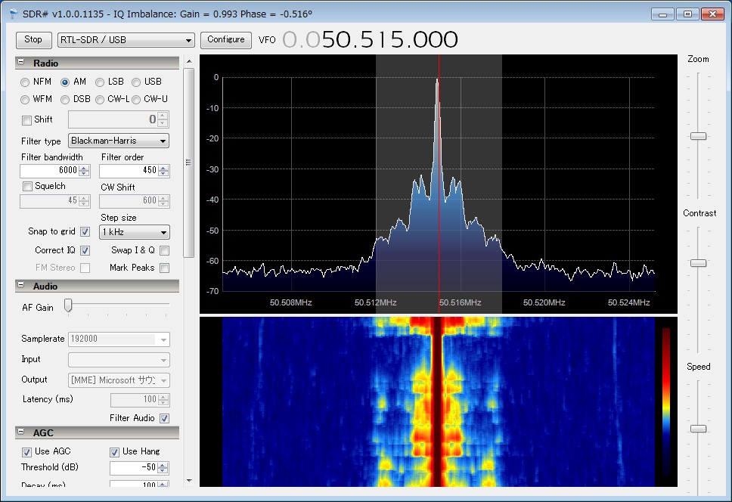Image resolution: width=732 pixels, height=502 pixels.
Task: Increase Filter order with up arrow
Action: [164, 168]
